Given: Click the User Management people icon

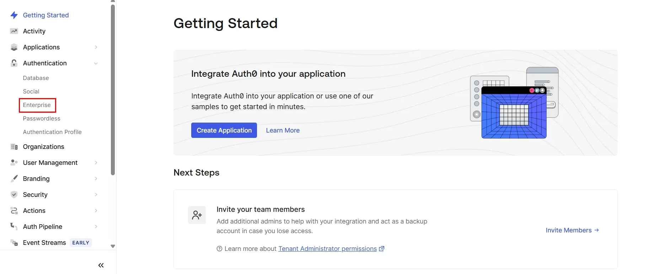Looking at the screenshot, I should [14, 162].
